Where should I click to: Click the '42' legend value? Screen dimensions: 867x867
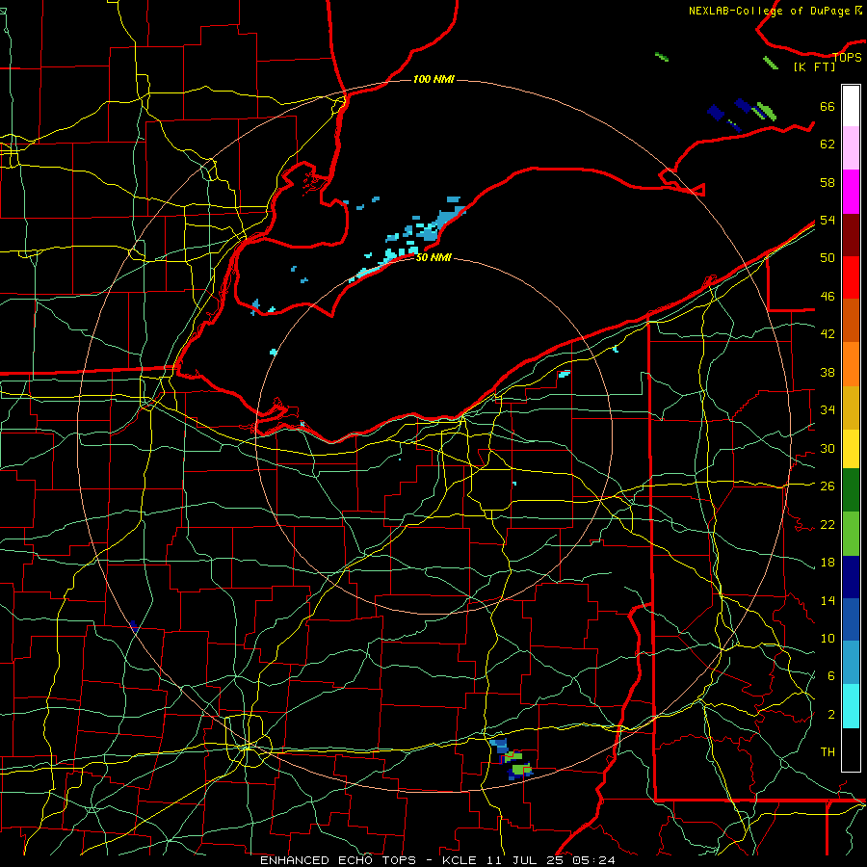click(x=828, y=334)
